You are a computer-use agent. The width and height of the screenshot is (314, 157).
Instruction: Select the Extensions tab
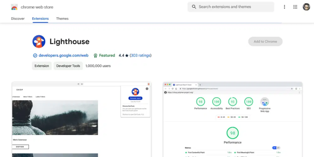coord(40,18)
